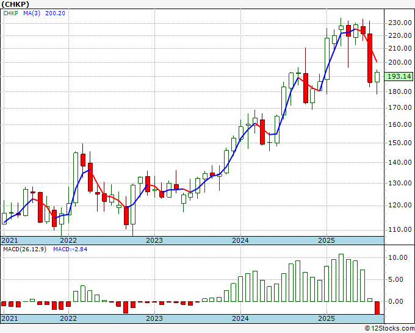This screenshot has height=333, width=415.
Task: Click the current price tag 193.14
Action: coord(399,76)
